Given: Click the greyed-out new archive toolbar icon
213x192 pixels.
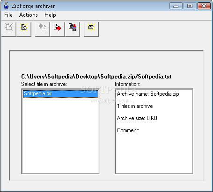Looking at the screenshot, I should [9, 29].
